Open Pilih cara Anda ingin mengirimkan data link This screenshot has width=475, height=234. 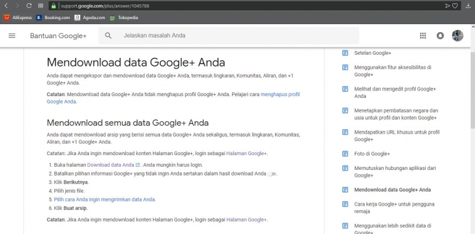click(x=105, y=200)
